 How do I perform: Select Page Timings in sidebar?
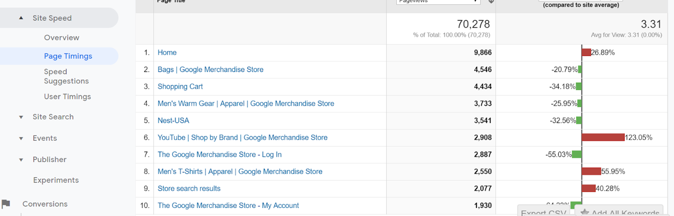(x=68, y=56)
